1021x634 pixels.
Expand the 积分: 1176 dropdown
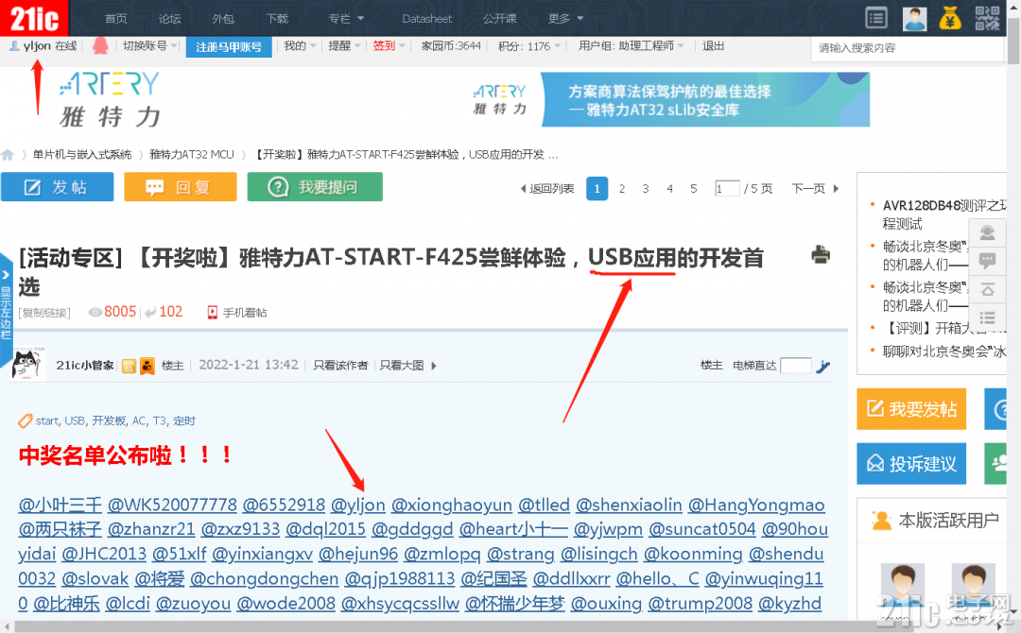click(x=529, y=46)
